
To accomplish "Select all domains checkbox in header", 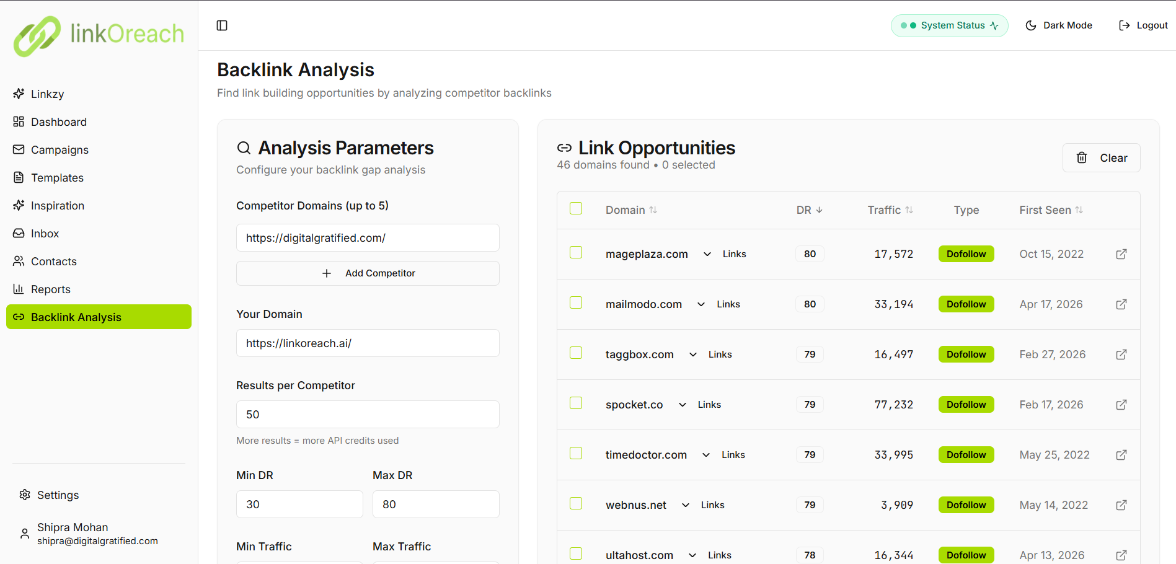I will coord(576,208).
